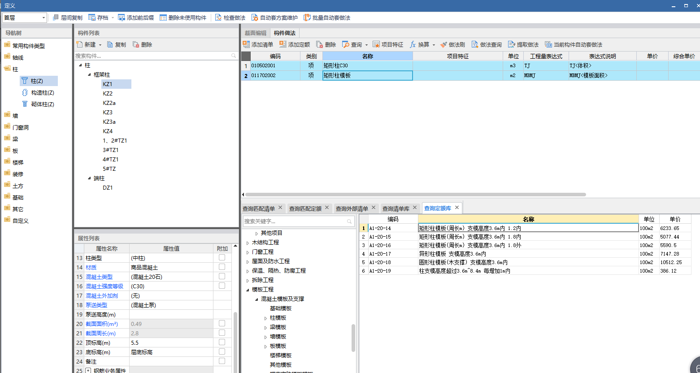This screenshot has height=373, width=700.
Task: Switch to 查询匹配清单 tab
Action: coord(259,208)
